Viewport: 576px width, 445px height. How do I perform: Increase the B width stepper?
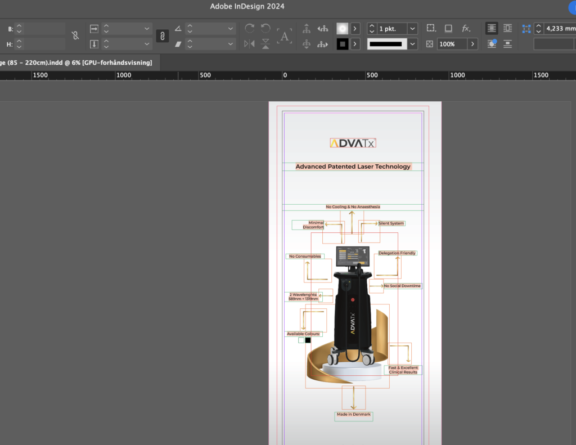pos(19,26)
